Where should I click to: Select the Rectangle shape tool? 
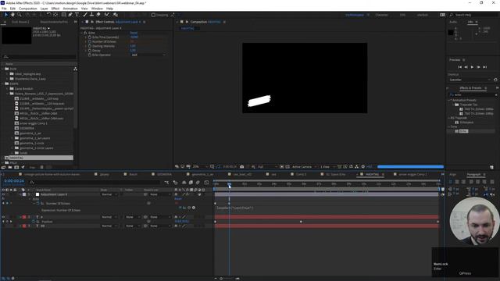(63, 15)
